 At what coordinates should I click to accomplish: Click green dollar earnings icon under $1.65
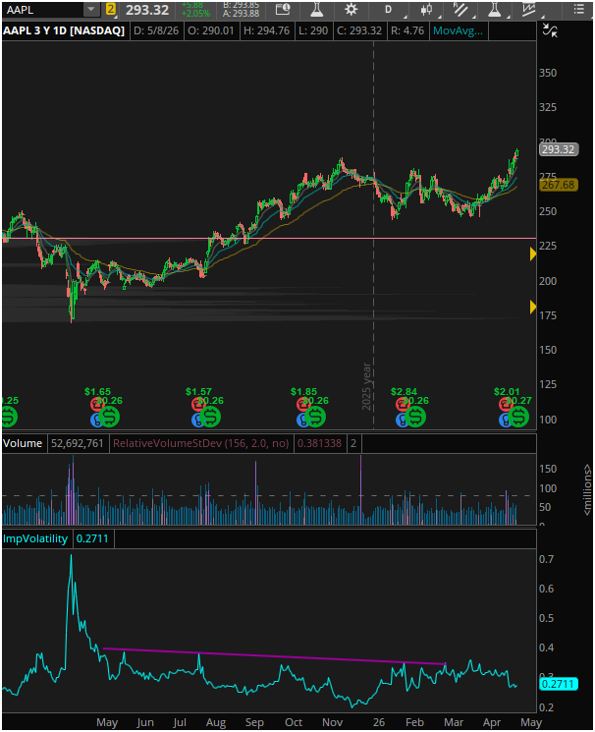[x=109, y=416]
